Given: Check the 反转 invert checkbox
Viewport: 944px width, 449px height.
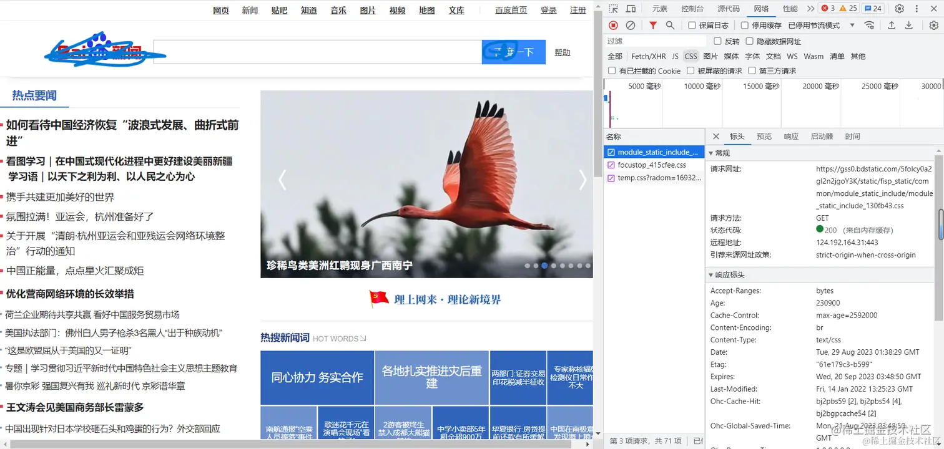Looking at the screenshot, I should coord(717,41).
